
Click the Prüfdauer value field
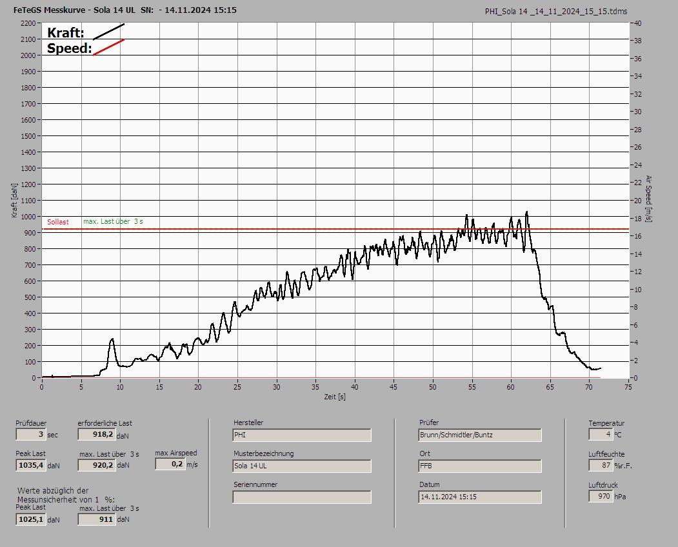pos(31,434)
